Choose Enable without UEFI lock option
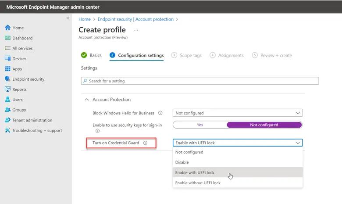 [x=198, y=183]
